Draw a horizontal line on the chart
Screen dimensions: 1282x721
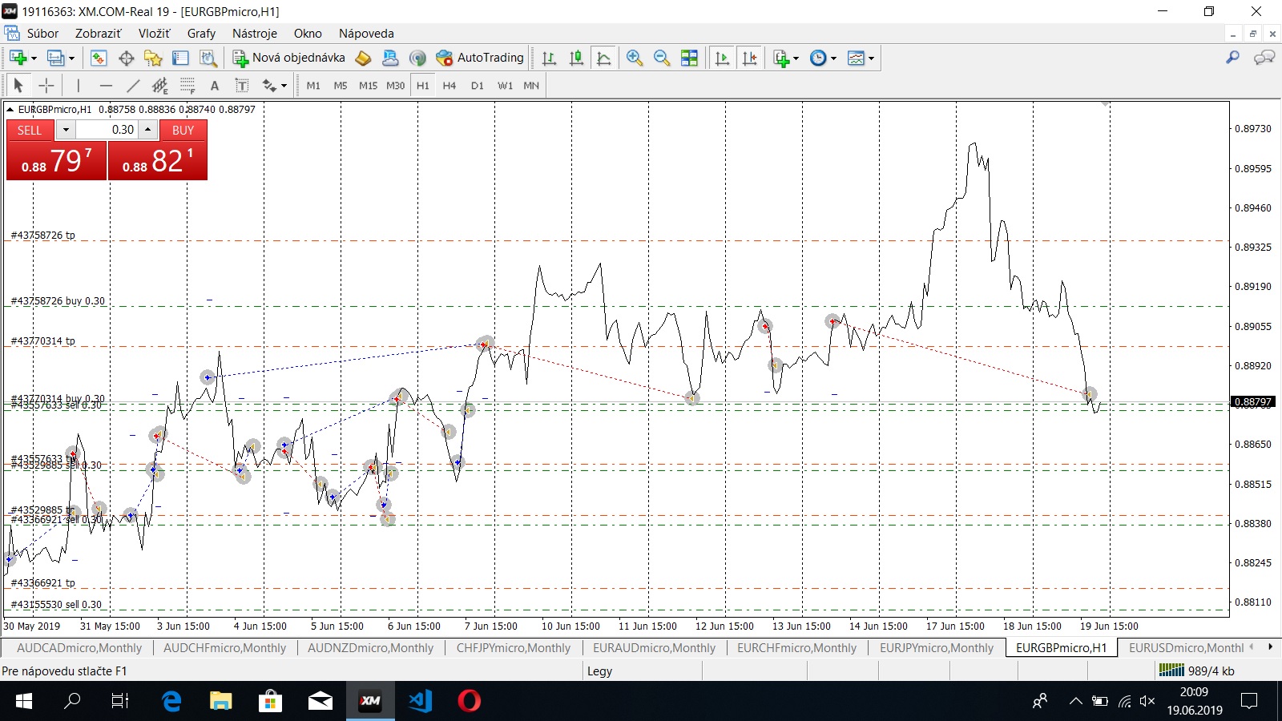pos(106,86)
